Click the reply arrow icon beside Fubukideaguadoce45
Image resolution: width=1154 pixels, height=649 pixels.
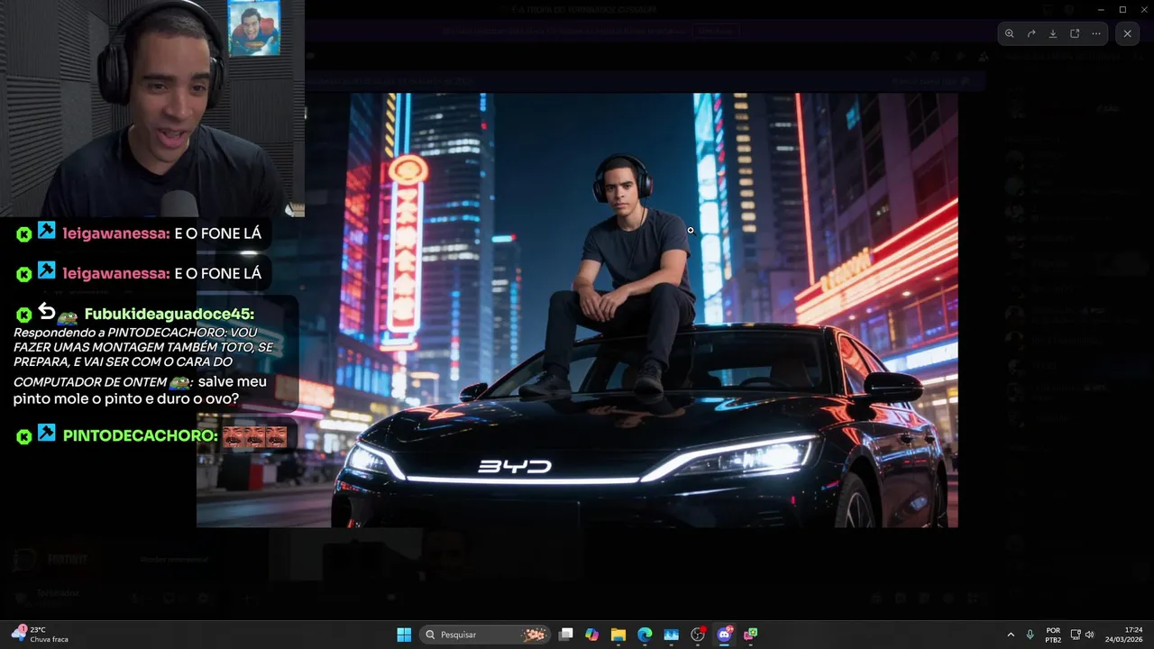tap(46, 312)
